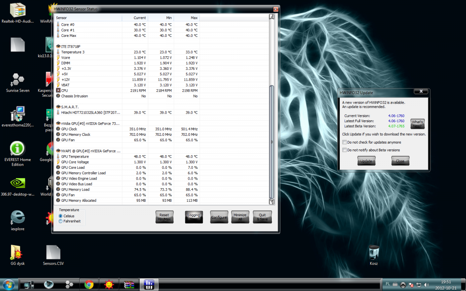Viewport: 466px width, 291px height.
Task: Click the chip icon beside ITE IT8718F
Action: [x=58, y=47]
